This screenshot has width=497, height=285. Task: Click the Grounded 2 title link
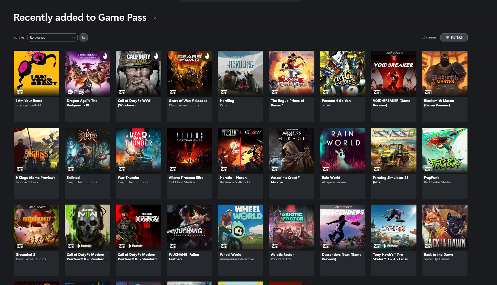tap(25, 255)
